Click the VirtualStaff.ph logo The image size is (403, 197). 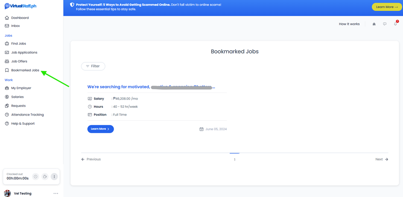point(21,6)
